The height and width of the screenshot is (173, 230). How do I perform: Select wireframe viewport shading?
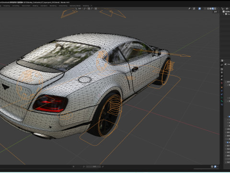tap(208, 9)
